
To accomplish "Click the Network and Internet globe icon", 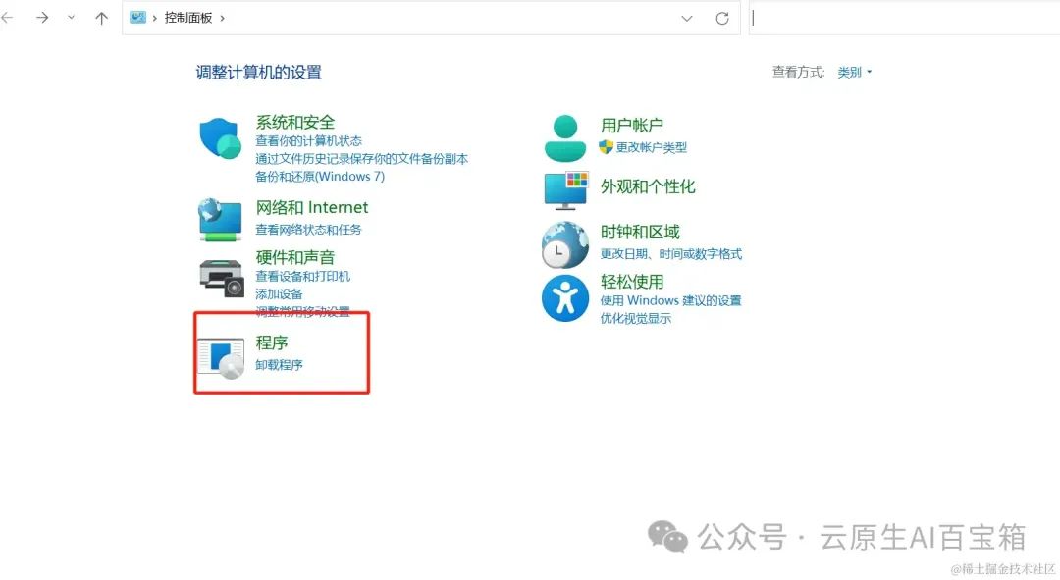I will point(221,219).
